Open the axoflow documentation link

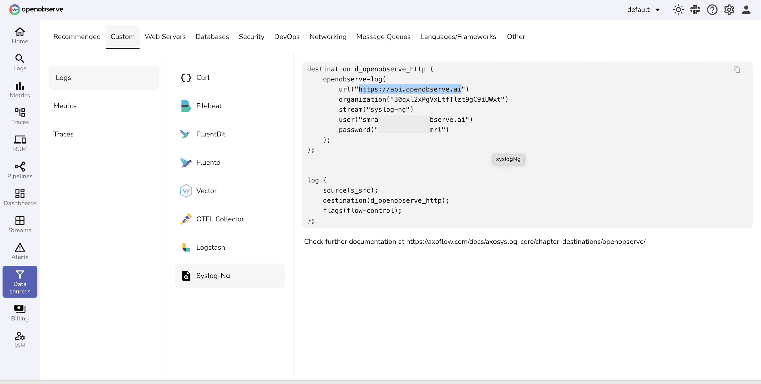[526, 241]
